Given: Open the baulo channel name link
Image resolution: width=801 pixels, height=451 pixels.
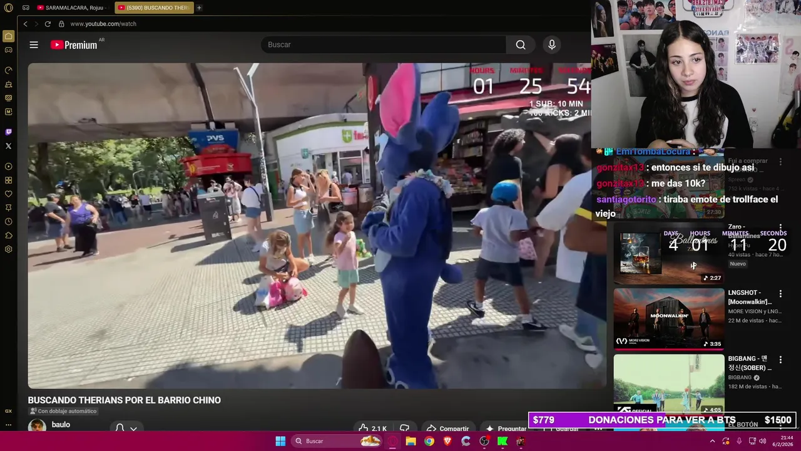Looking at the screenshot, I should coord(61,425).
